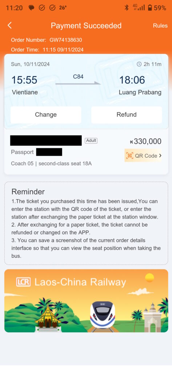Image resolution: width=172 pixels, height=373 pixels.
Task: Tap the 4G signal strength icon
Action: coord(139,8)
